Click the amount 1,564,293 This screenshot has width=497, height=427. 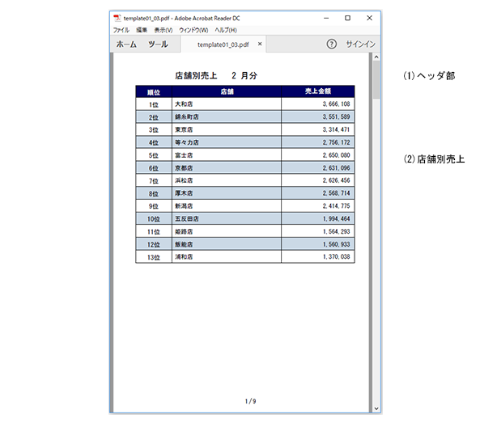click(336, 231)
